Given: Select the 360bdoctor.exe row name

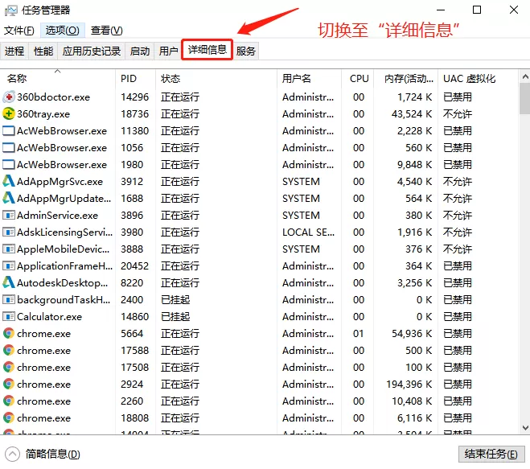Looking at the screenshot, I should click(53, 97).
